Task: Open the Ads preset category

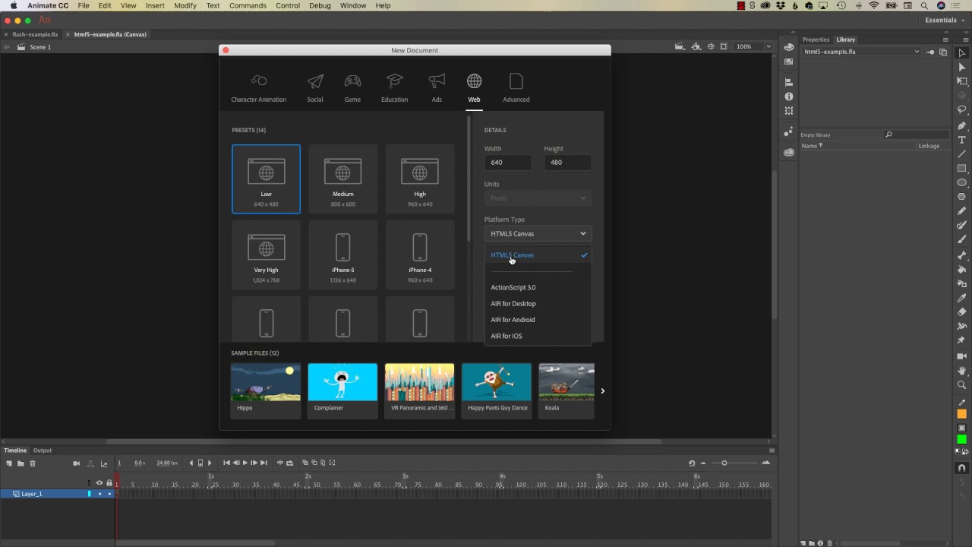Action: tap(437, 89)
